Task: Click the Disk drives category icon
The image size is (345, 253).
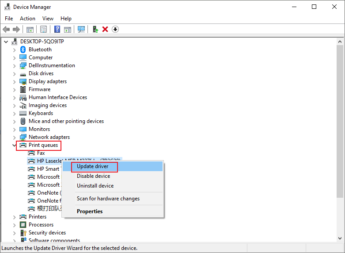Action: [x=23, y=74]
